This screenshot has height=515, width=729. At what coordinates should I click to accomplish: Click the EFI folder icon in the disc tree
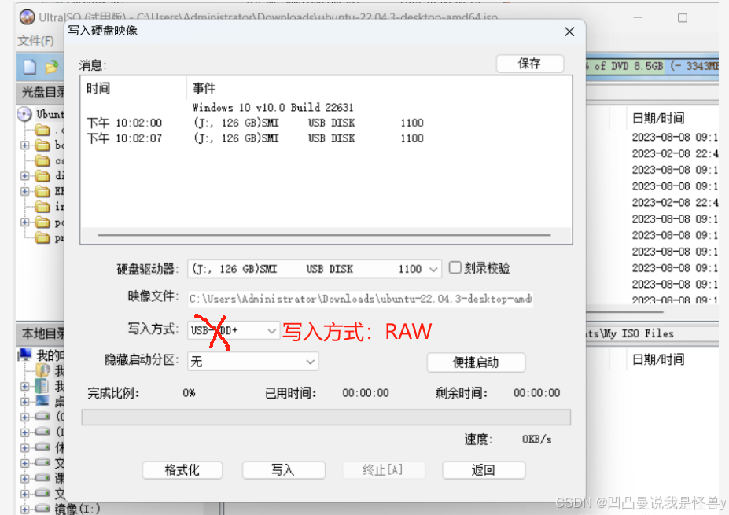[x=42, y=190]
